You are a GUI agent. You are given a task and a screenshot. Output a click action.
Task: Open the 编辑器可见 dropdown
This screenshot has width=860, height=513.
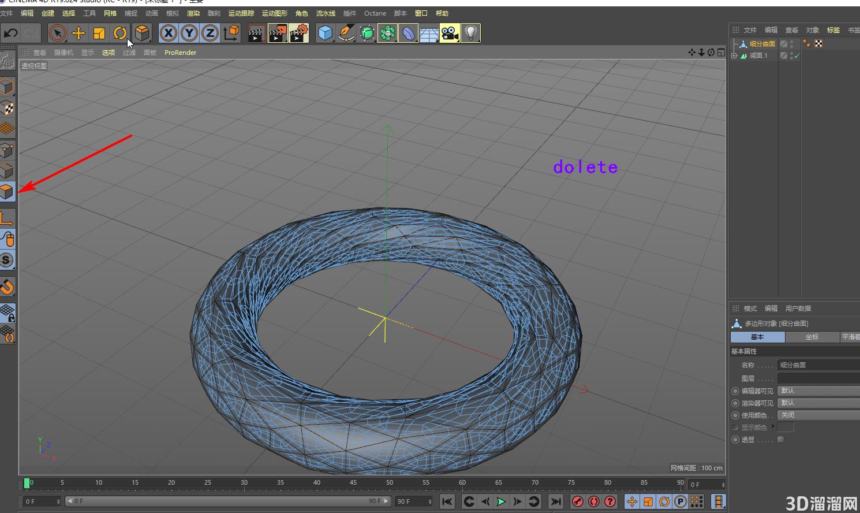pyautogui.click(x=818, y=391)
